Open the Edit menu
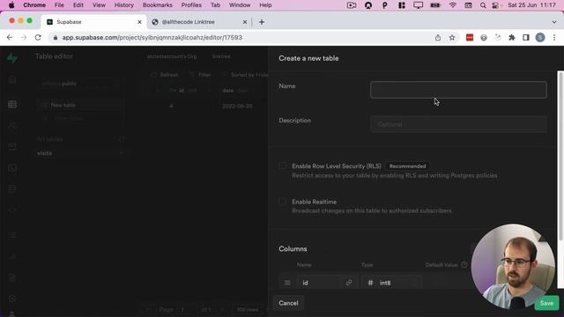The image size is (564, 317). tap(78, 5)
